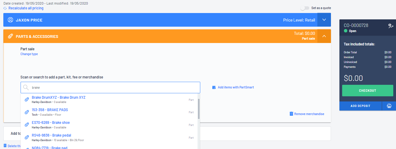Click the Order Total row amount
Screen dimensions: 396x149
coord(388,52)
